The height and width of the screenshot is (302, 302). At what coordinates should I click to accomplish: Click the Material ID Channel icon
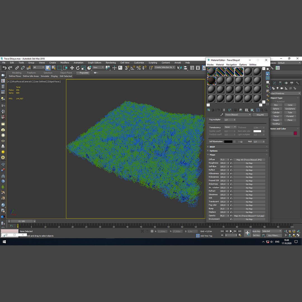coord(246,110)
